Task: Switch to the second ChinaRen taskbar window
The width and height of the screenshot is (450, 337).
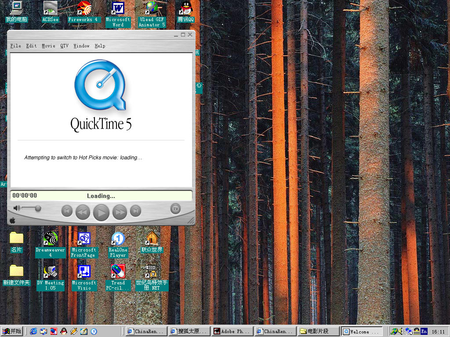Action: click(x=276, y=331)
